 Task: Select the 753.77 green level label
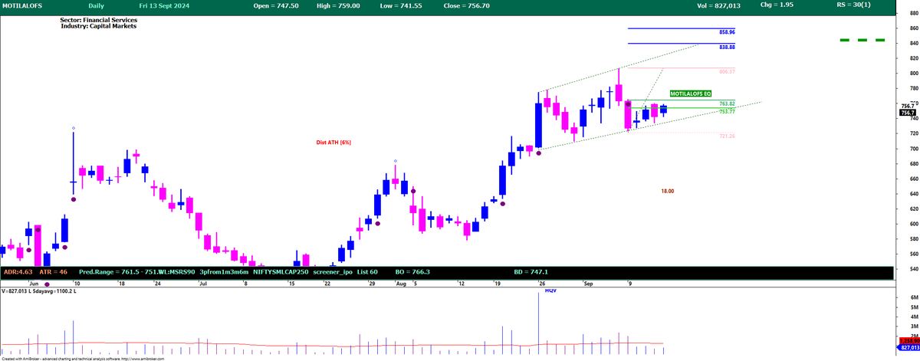tap(727, 112)
